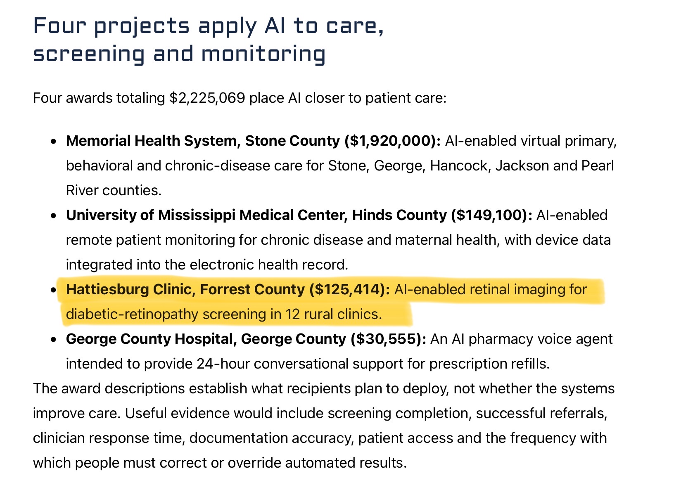Click 'integrated into the electronic health record' line
The height and width of the screenshot is (492, 681).
207,265
